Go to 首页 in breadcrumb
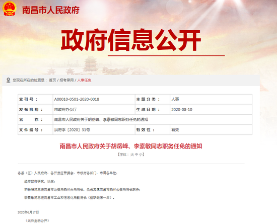Image resolution: width=277 pixels, height=224 pixels. coord(52,81)
